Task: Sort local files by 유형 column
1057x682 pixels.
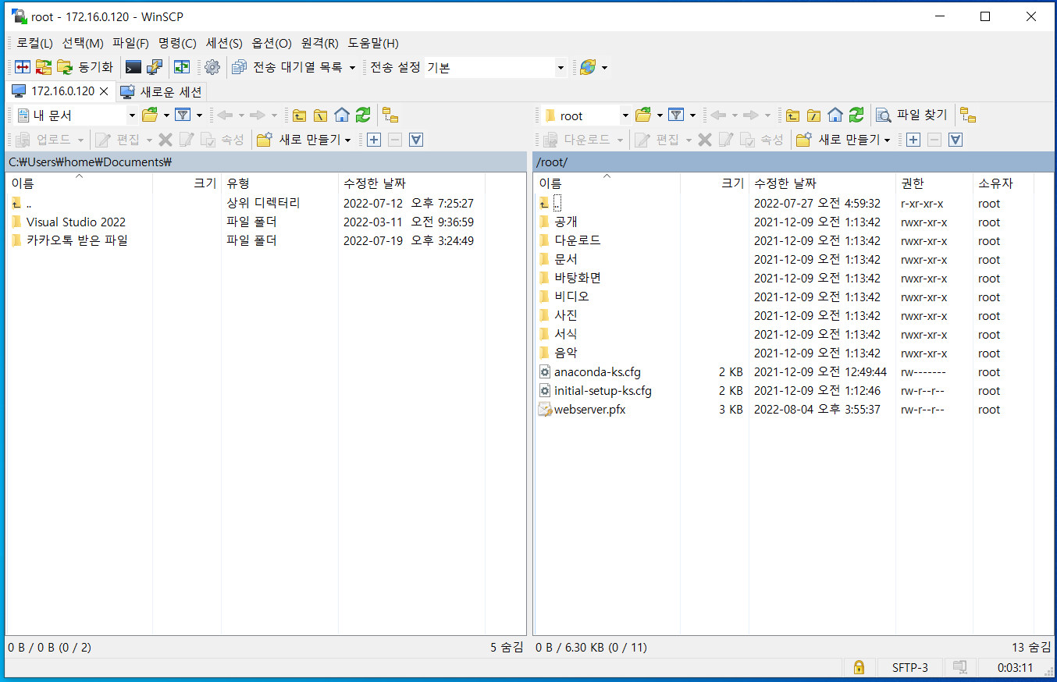Action: [279, 183]
